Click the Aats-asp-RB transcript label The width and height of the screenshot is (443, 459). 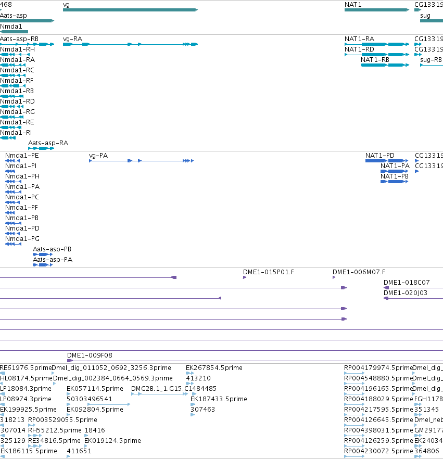(x=19, y=39)
